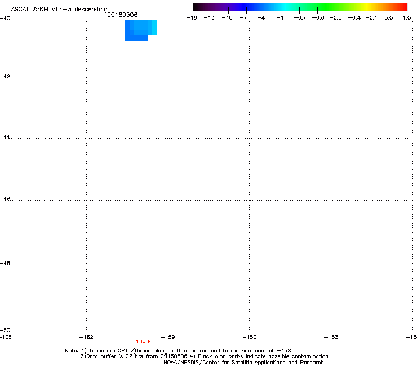Click the longitude axis label -153
The height and width of the screenshot is (366, 417).
(x=331, y=337)
